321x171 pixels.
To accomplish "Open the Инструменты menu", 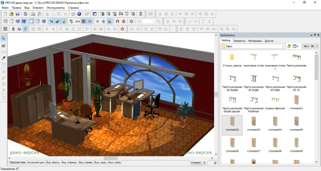I will (x=55, y=8).
